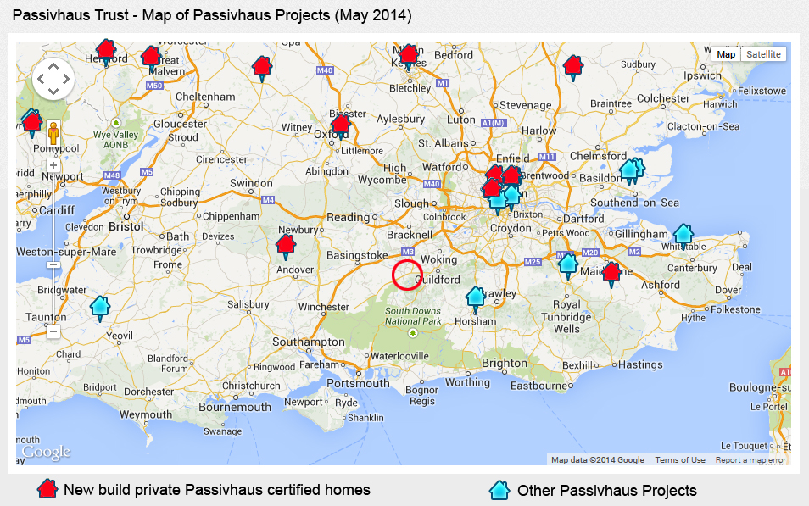Click red home marker at Maidstone
This screenshot has height=506, width=809.
(611, 273)
